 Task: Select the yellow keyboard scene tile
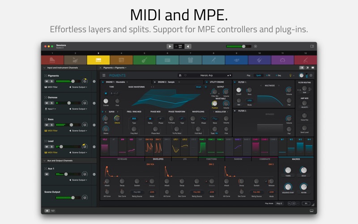pos(98,60)
